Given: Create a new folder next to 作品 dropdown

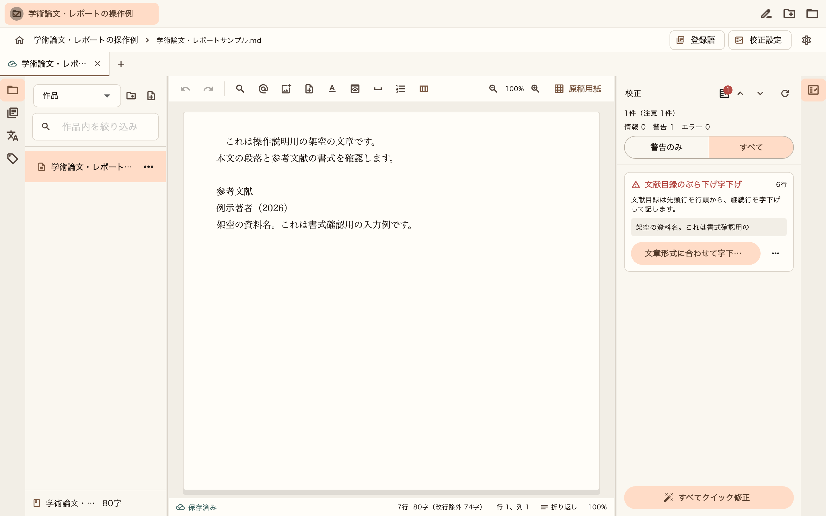Looking at the screenshot, I should point(131,95).
